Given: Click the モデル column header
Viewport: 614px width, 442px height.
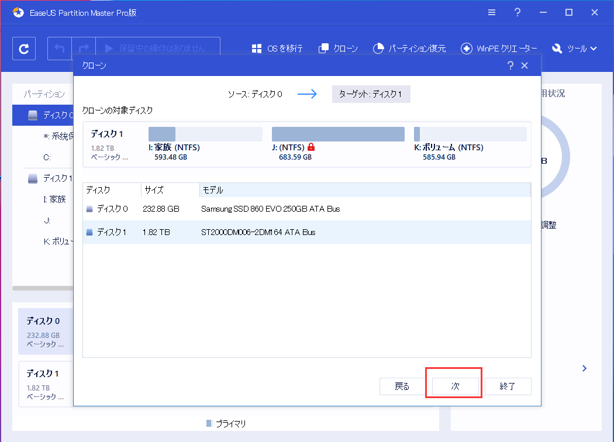Looking at the screenshot, I should click(365, 190).
